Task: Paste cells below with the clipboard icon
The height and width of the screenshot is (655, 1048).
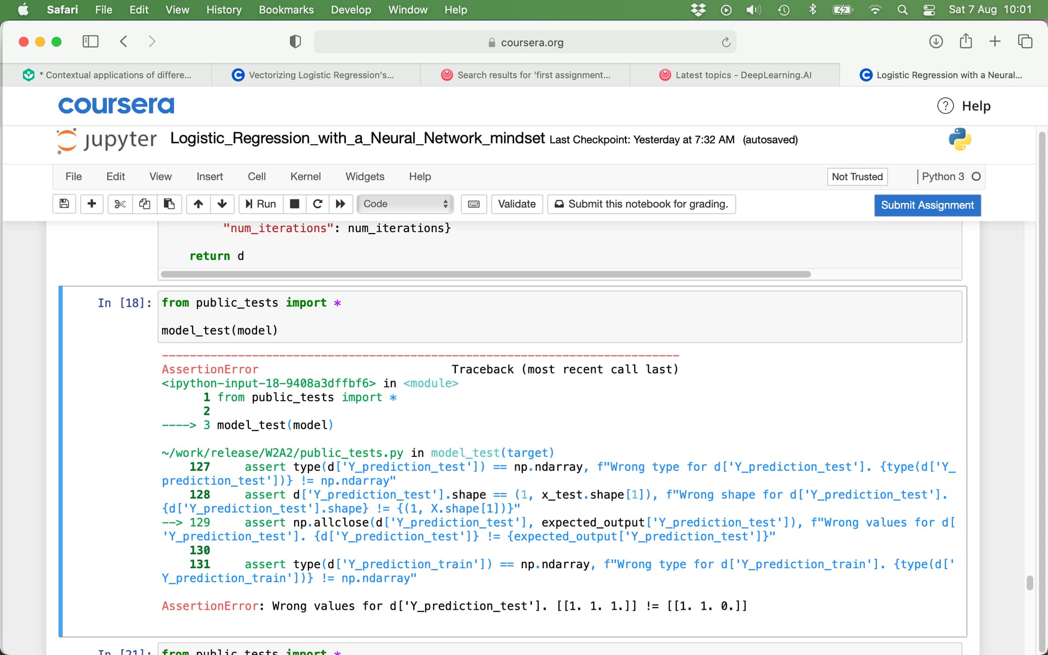Action: [x=169, y=204]
